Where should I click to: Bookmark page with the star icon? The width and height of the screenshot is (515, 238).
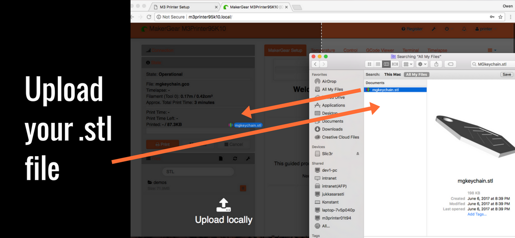coord(500,17)
